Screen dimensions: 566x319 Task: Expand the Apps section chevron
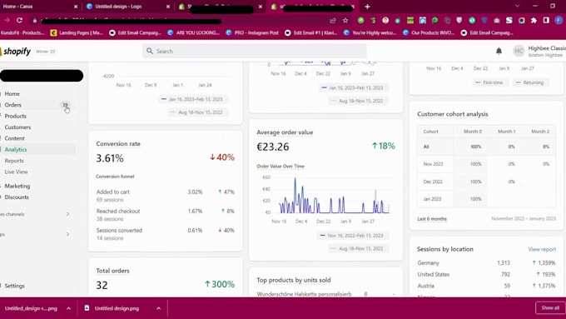pos(67,234)
